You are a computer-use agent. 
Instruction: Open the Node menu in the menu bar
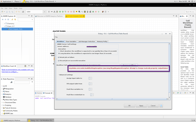[16, 8]
